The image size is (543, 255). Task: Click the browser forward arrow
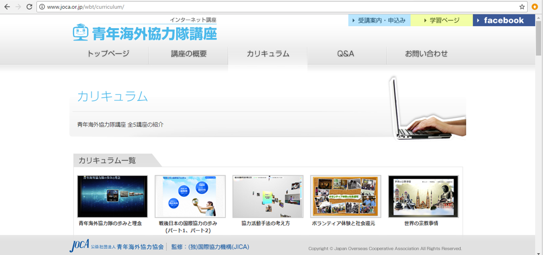18,7
